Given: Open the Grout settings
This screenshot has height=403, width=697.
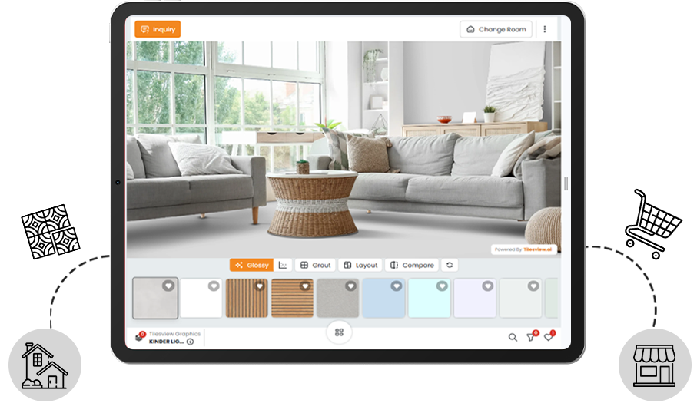Looking at the screenshot, I should 315,265.
